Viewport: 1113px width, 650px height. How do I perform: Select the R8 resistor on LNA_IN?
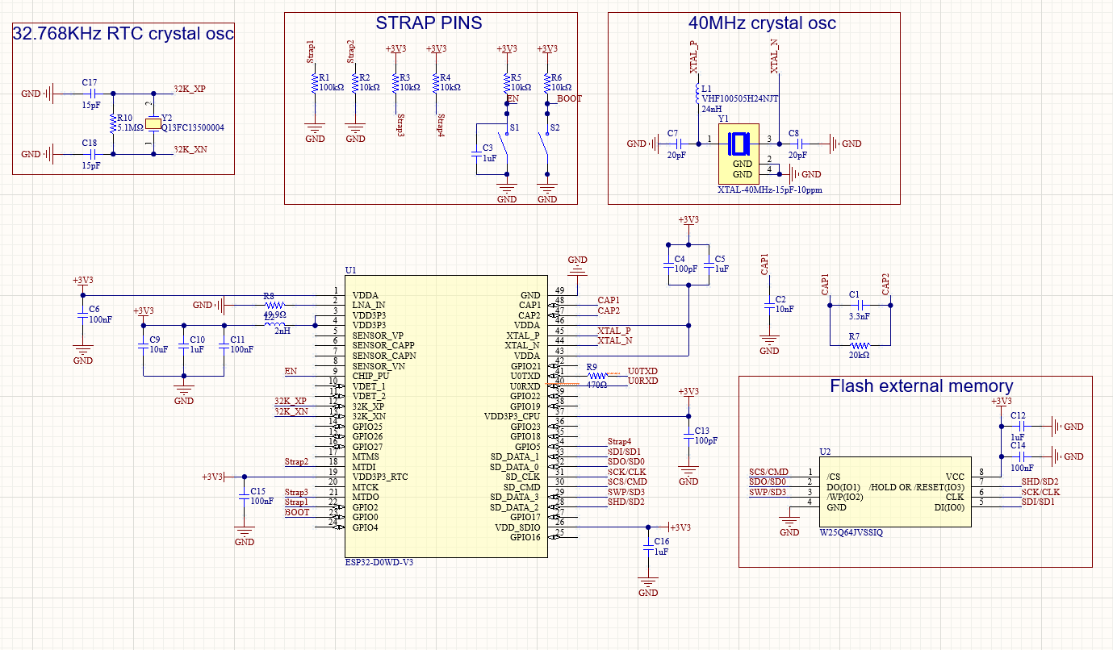point(274,306)
